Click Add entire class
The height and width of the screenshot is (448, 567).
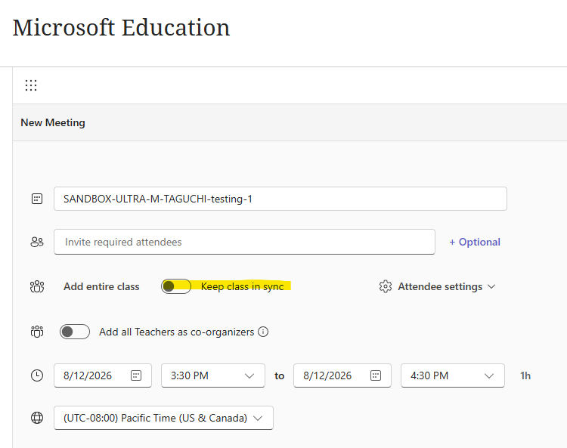point(101,286)
